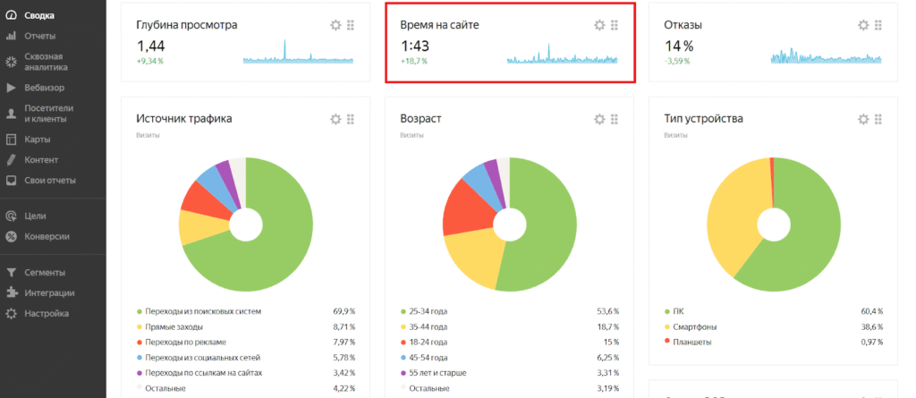Click gear icon on Тип устройства widget
The image size is (916, 398).
863,119
